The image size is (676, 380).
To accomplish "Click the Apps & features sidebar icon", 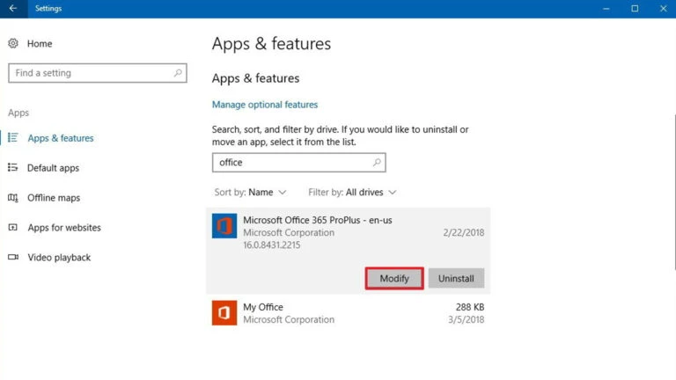I will (x=13, y=138).
